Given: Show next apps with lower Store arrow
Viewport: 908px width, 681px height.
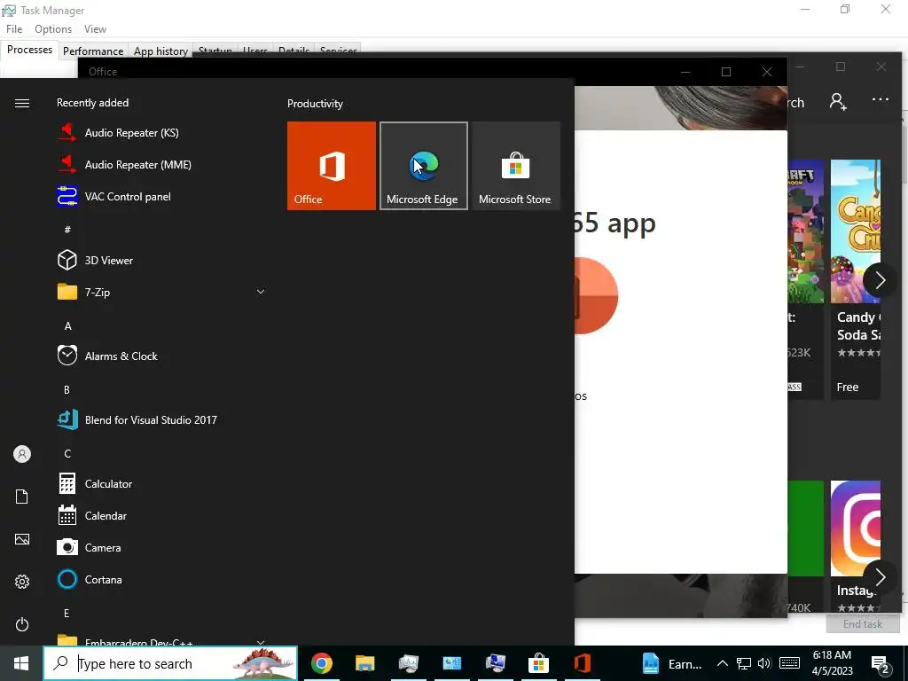Looking at the screenshot, I should coord(880,576).
